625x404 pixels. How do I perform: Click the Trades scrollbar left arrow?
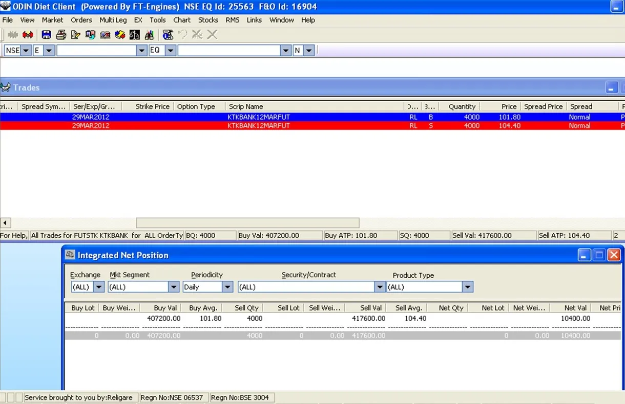[x=5, y=223]
